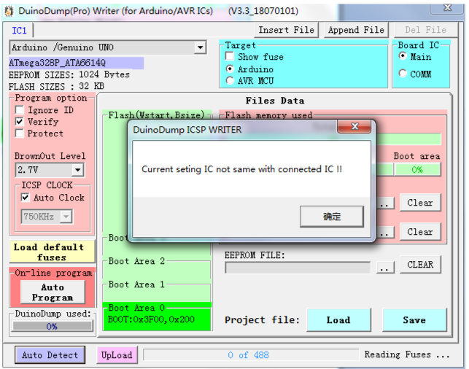Click the EEPROM SIZES: 1024 Bytes text
469x369 pixels.
[x=69, y=74]
